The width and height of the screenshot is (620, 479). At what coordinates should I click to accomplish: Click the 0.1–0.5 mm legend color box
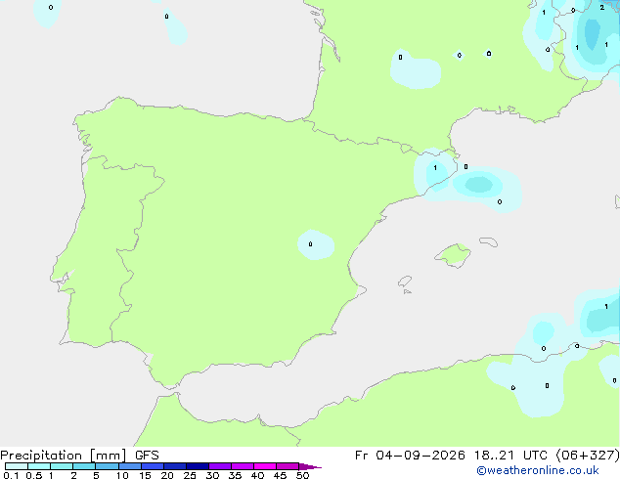pyautogui.click(x=17, y=466)
